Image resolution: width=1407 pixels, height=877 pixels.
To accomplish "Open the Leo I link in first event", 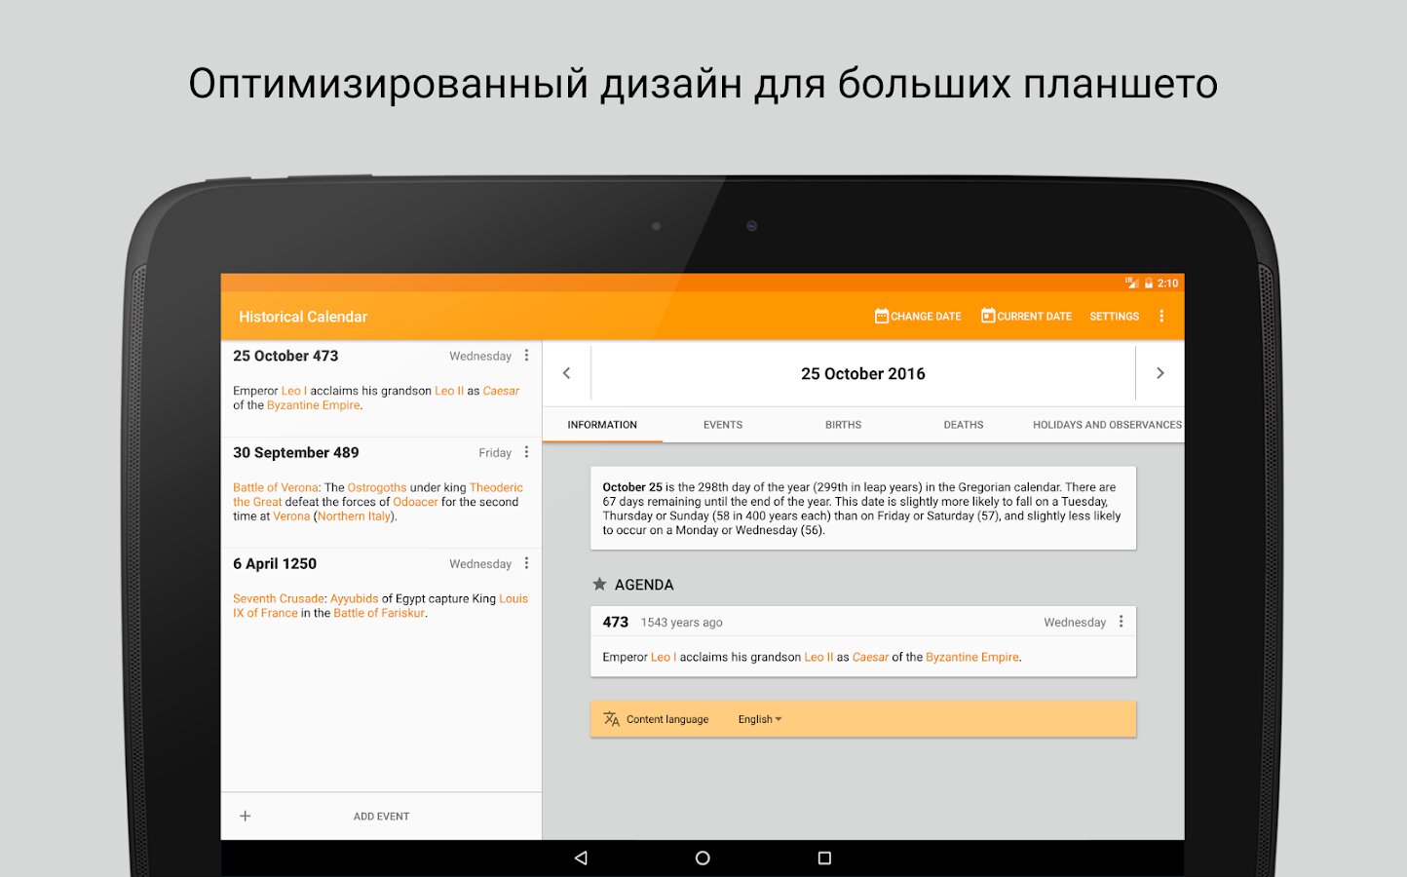I will (x=294, y=391).
